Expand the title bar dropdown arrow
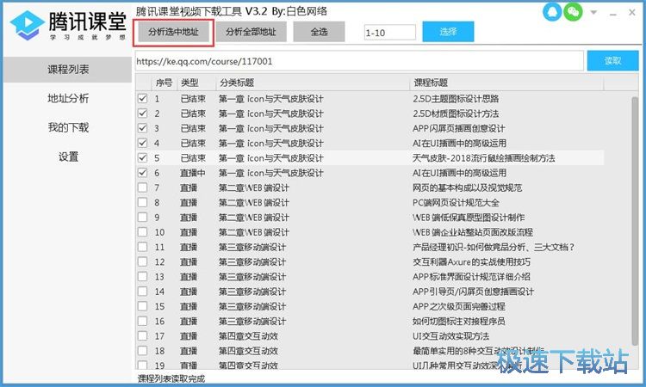This screenshot has width=646, height=387. [593, 12]
